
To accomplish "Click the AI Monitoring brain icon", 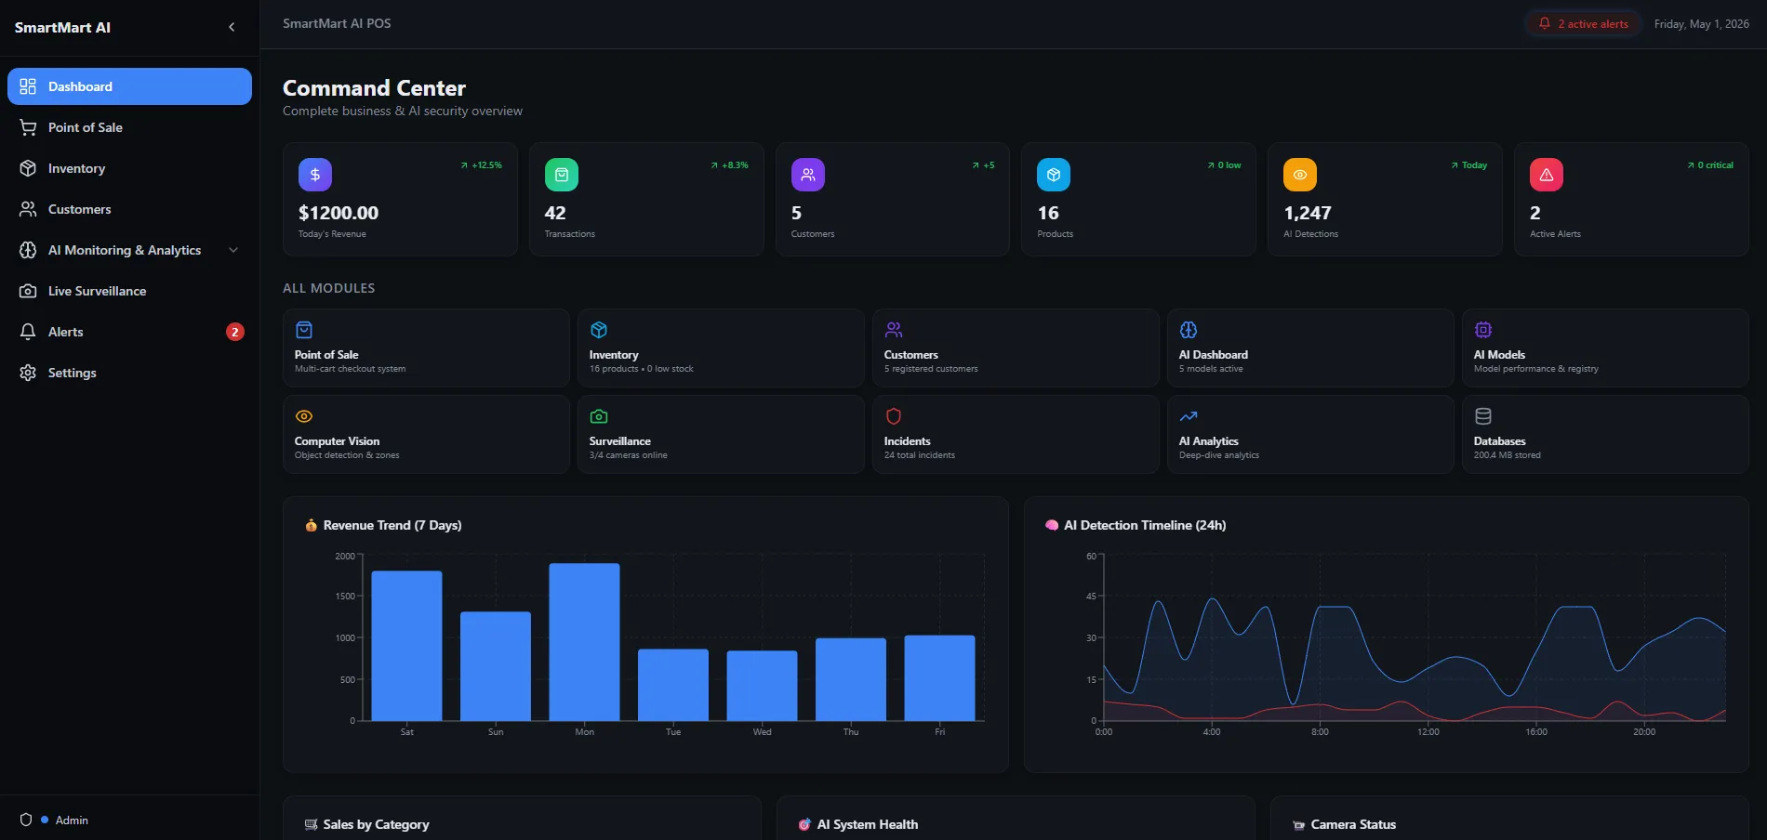I will tap(28, 250).
